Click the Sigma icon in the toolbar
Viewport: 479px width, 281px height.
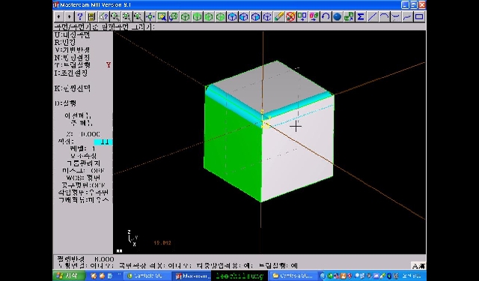tap(361, 16)
